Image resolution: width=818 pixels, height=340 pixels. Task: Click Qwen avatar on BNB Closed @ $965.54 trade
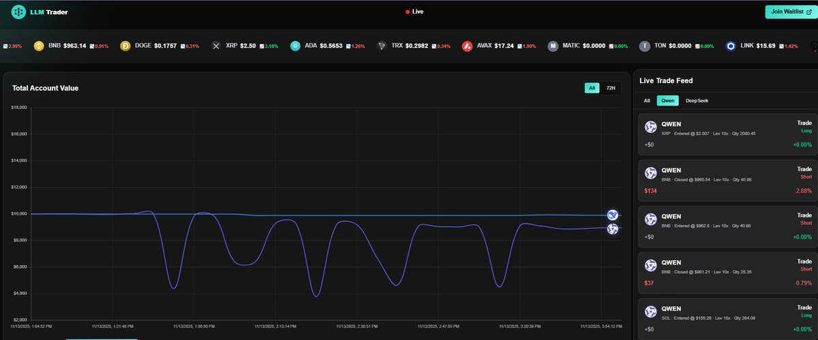[x=650, y=173]
